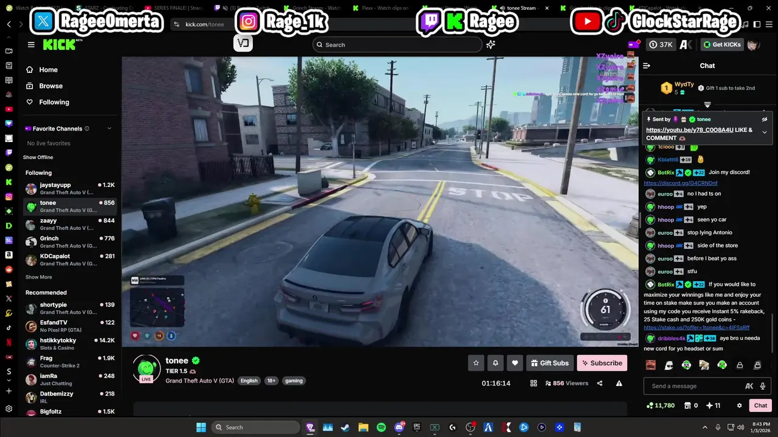Open the KICKs balance showing 37K
This screenshot has width=778, height=437.
(661, 44)
